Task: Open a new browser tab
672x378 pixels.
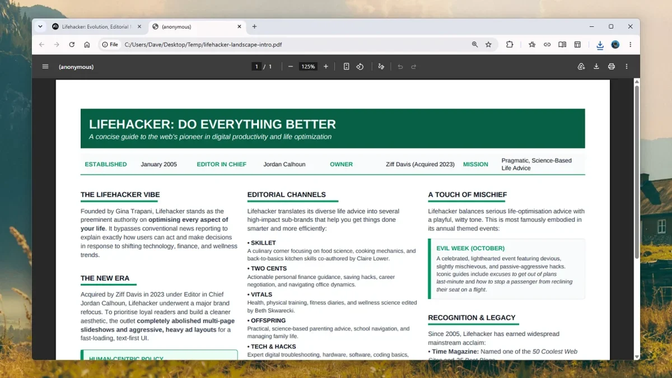Action: [254, 26]
